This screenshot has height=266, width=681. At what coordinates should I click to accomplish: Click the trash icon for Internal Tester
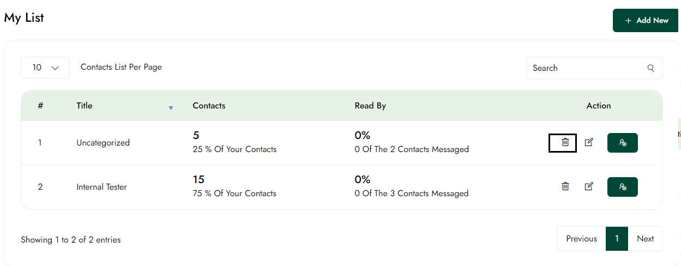point(565,186)
